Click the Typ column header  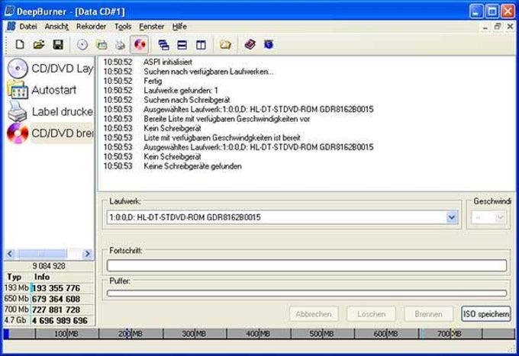[14, 277]
